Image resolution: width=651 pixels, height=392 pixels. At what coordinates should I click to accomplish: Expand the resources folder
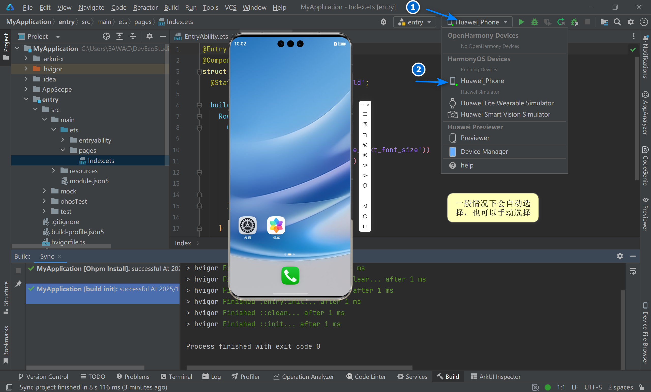click(54, 171)
